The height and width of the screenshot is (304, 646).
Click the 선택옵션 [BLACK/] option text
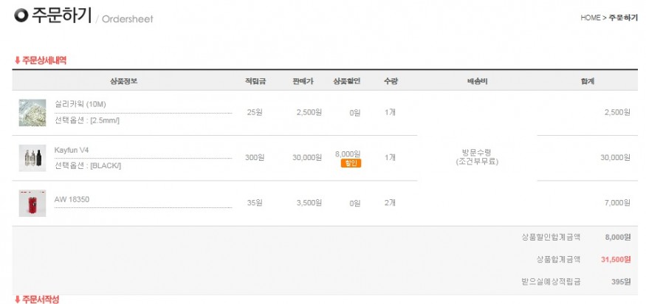(88, 166)
